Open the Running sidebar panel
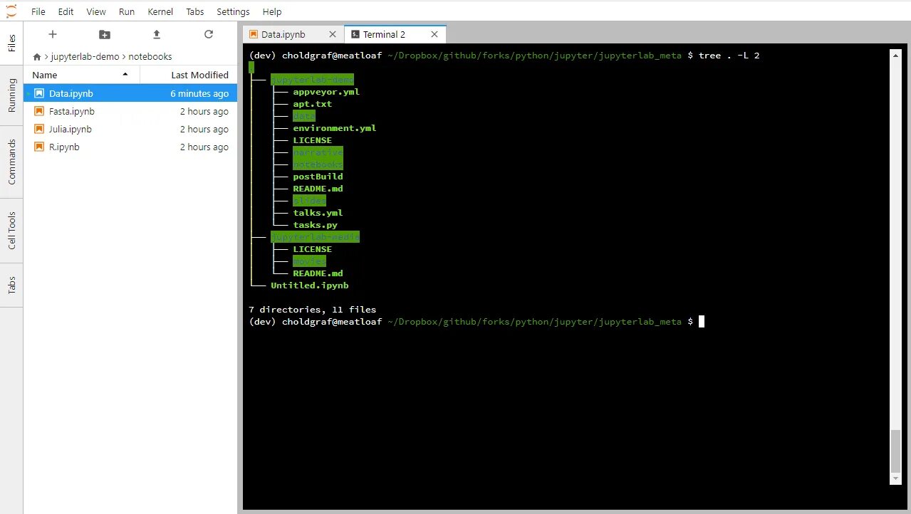 click(x=11, y=97)
